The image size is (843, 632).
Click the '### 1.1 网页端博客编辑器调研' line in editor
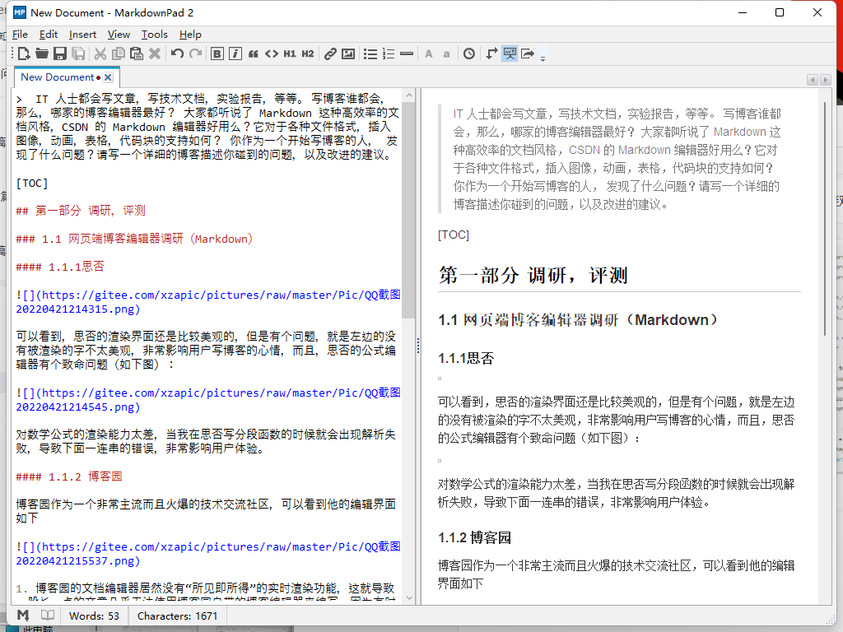click(134, 239)
